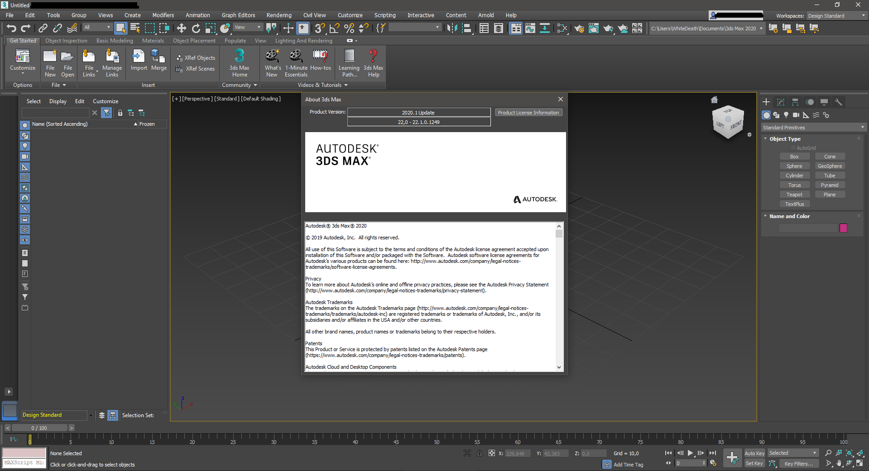Open the selection filter All dropdown
Viewport: 869px width, 471px height.
(x=97, y=28)
